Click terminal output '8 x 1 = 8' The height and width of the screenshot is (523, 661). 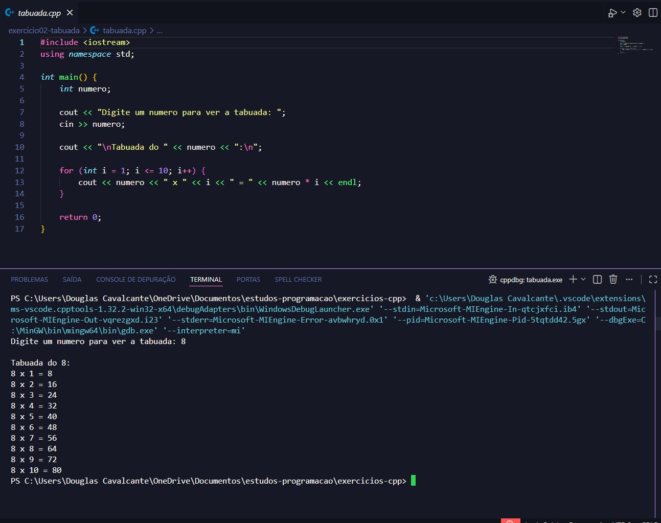pyautogui.click(x=32, y=374)
